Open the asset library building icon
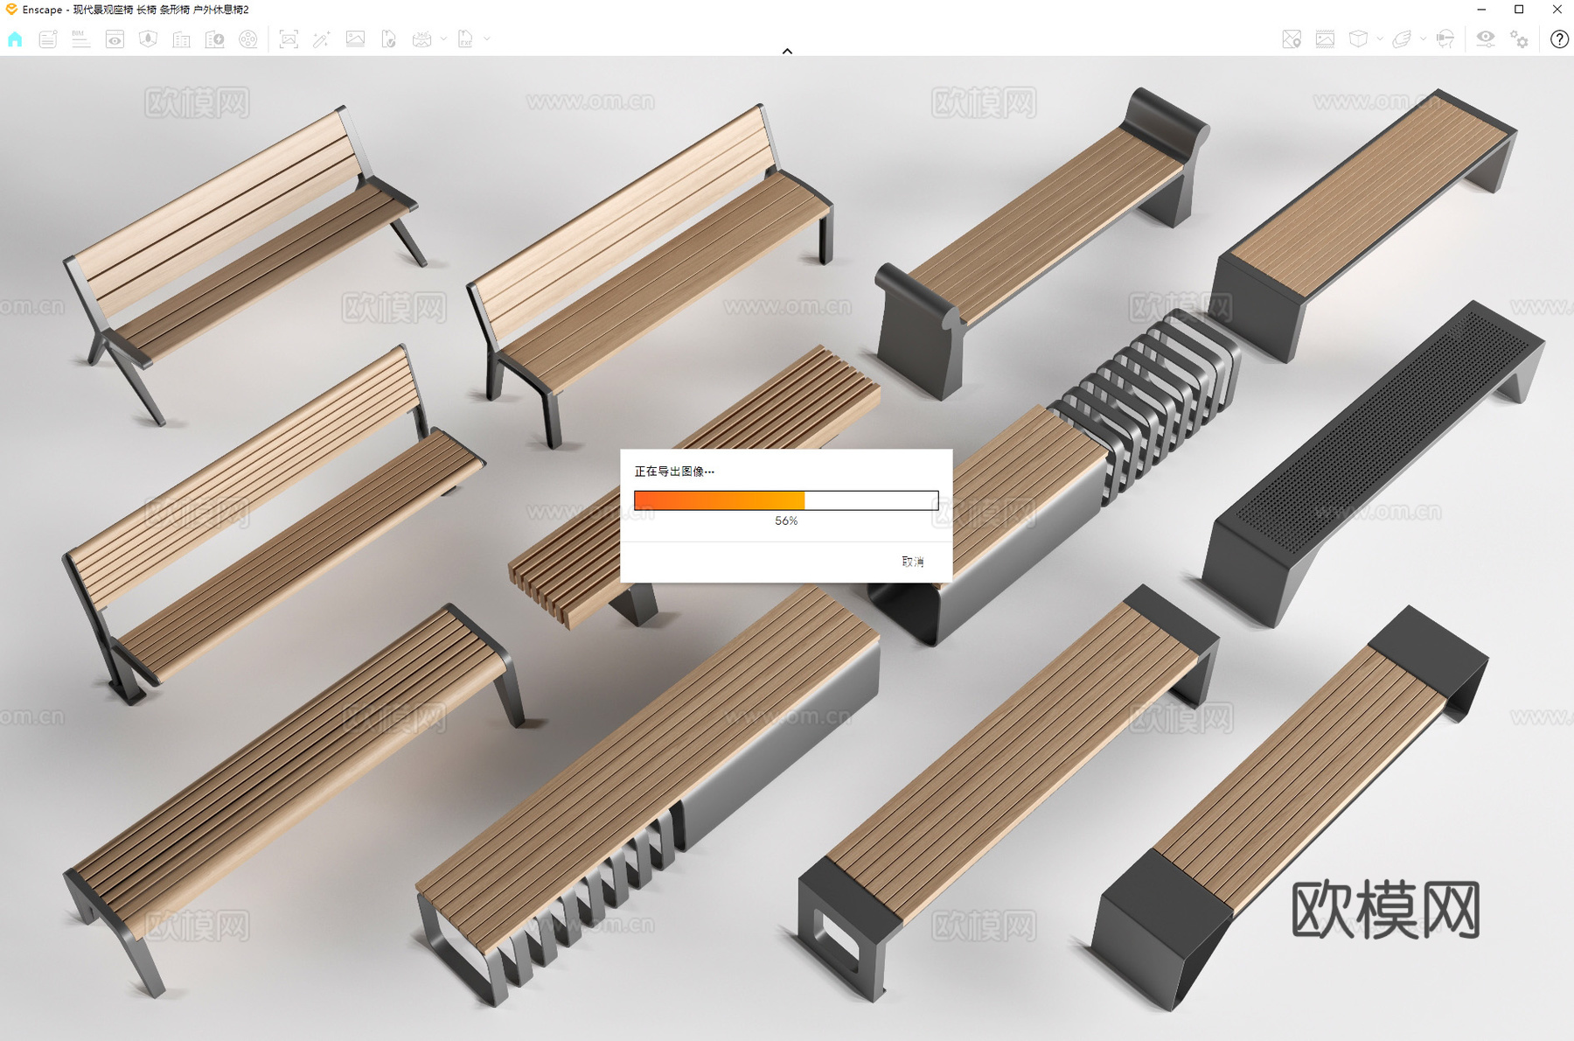 coord(181,39)
